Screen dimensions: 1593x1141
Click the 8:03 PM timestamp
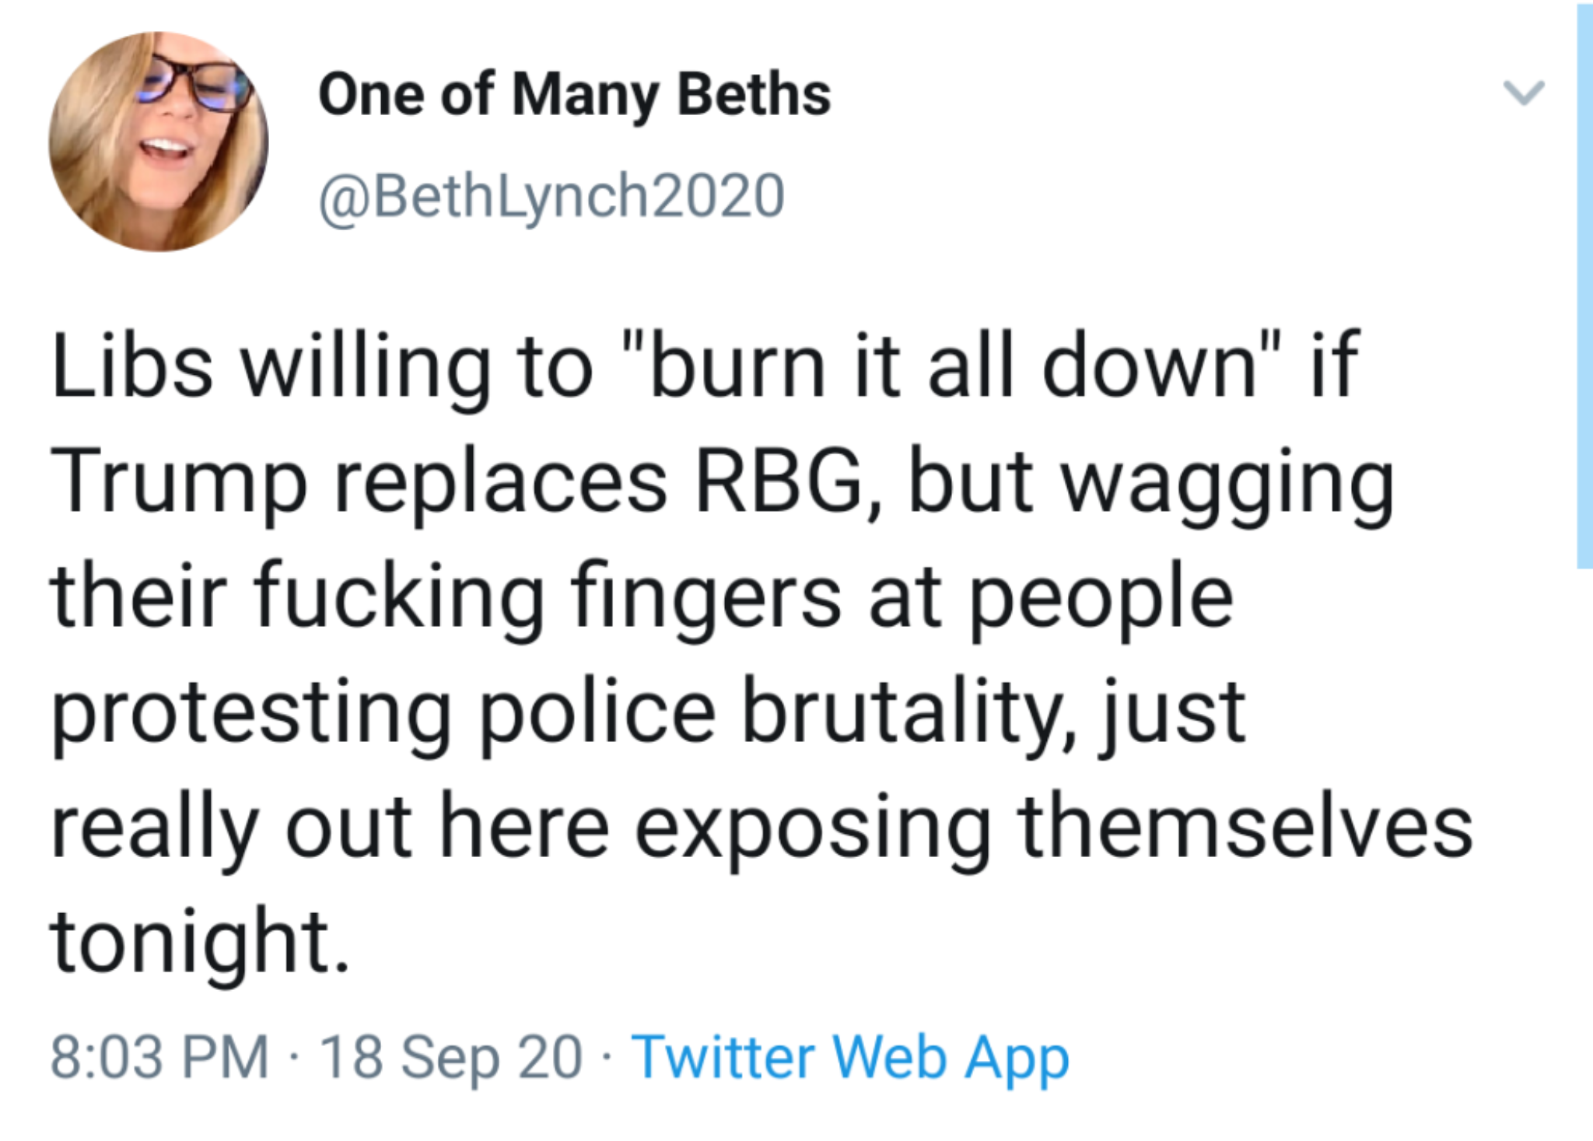pyautogui.click(x=159, y=1057)
